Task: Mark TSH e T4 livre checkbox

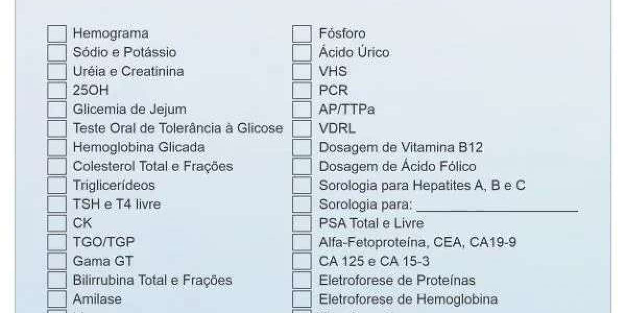Action: [x=57, y=204]
